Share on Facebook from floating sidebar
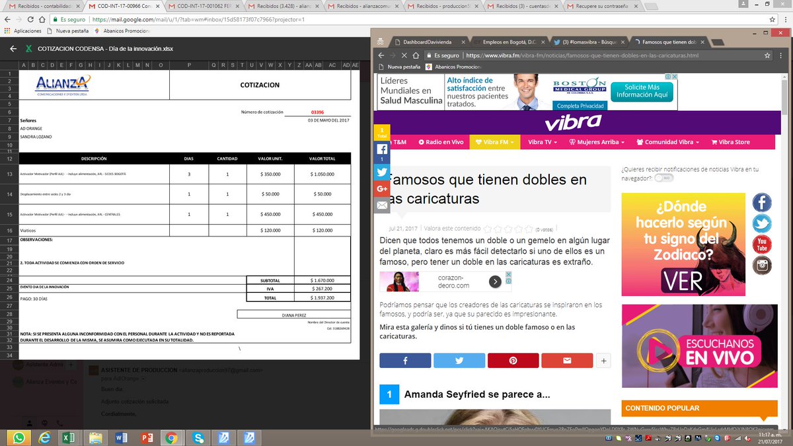Viewport: 793px width, 446px height. pos(382,152)
